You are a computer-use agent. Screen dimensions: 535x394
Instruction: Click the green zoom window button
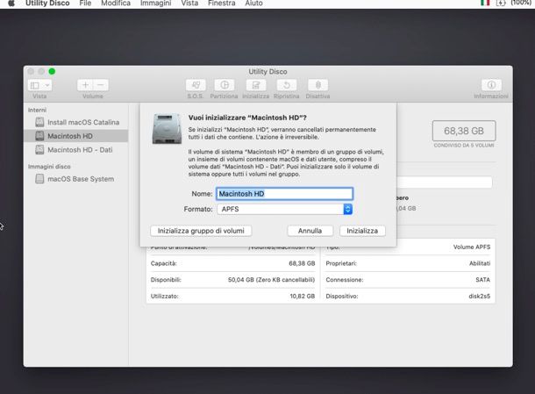tap(52, 71)
